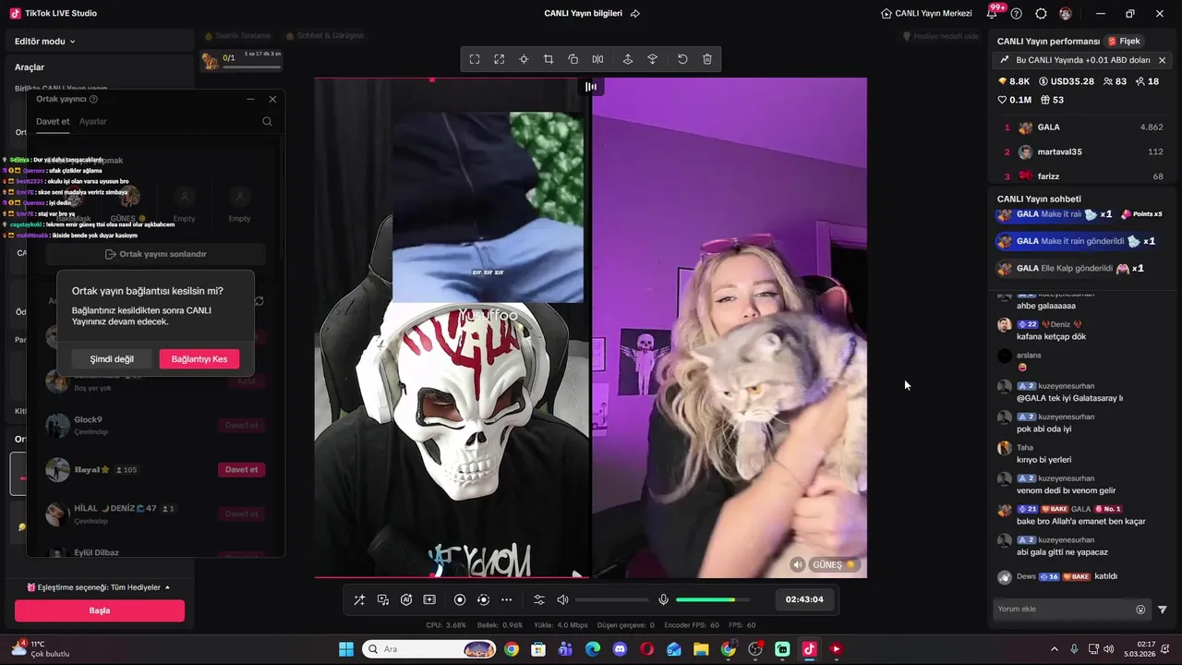Click the sparkle frame icon in bottom bar
This screenshot has width=1182, height=665.
tap(429, 599)
